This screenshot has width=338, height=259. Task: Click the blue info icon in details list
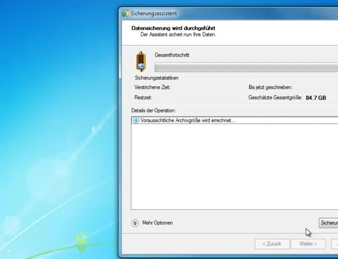point(136,120)
